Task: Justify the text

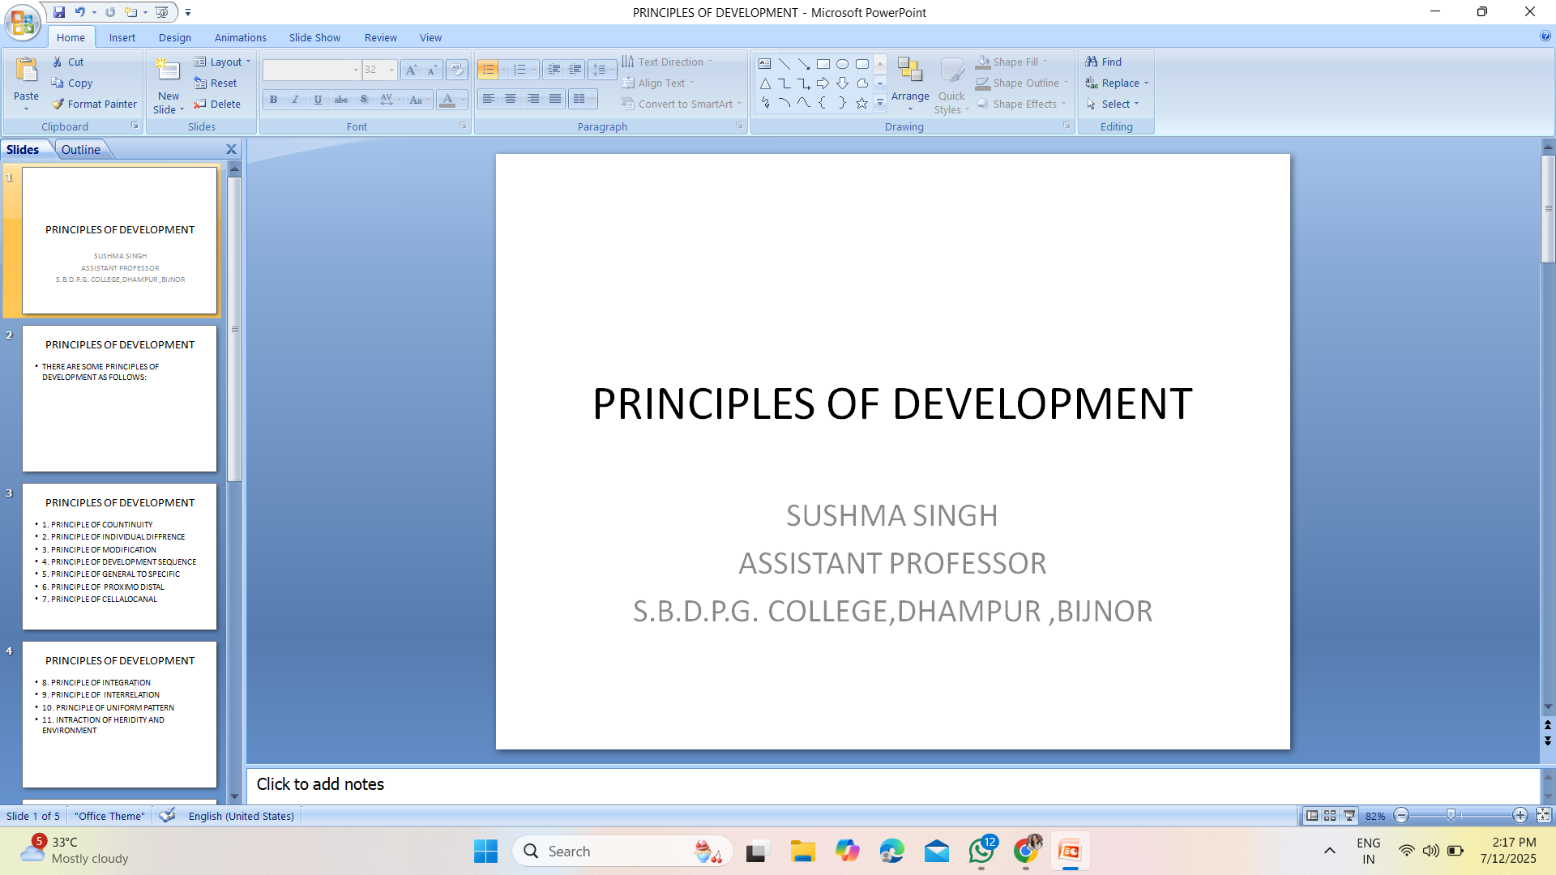Action: [555, 99]
